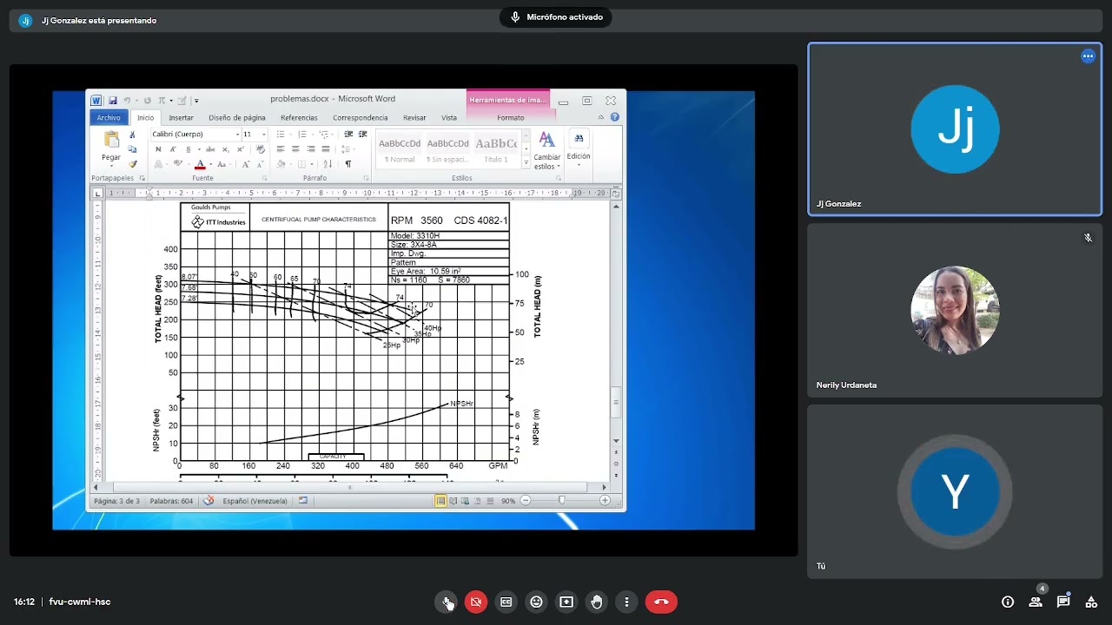Screen dimensions: 1112x625
Task: Expand the styles gallery more arrow
Action: 526,163
